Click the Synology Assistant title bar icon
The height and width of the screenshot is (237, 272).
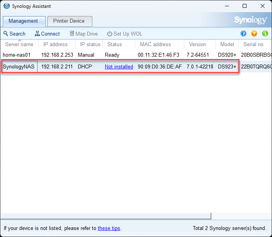[7, 6]
